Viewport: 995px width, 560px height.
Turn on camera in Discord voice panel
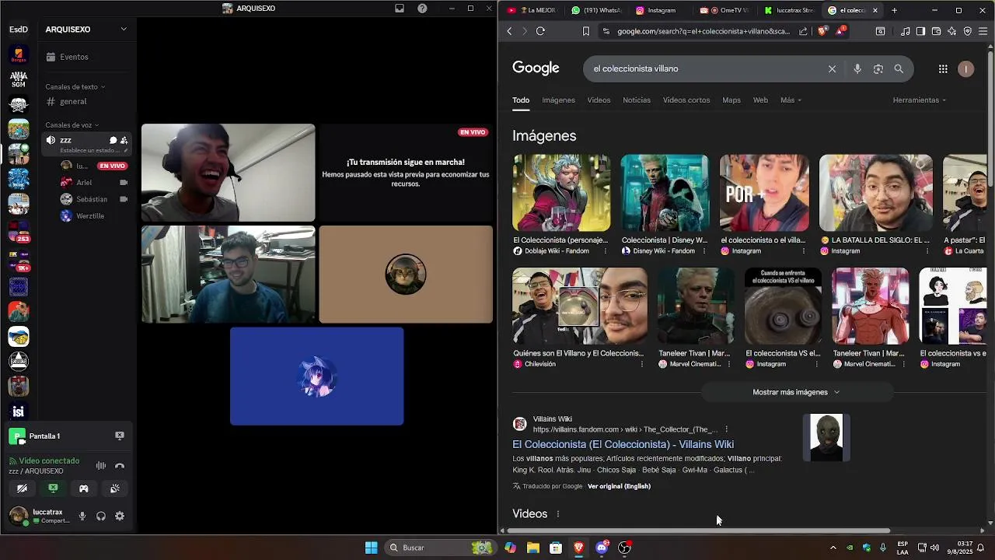[x=22, y=488]
